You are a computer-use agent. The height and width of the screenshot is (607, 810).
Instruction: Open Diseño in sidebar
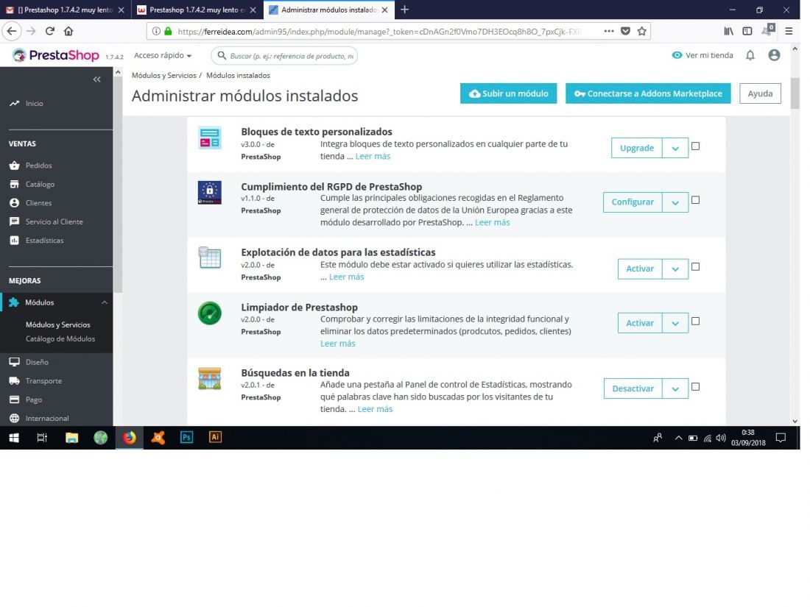[38, 362]
